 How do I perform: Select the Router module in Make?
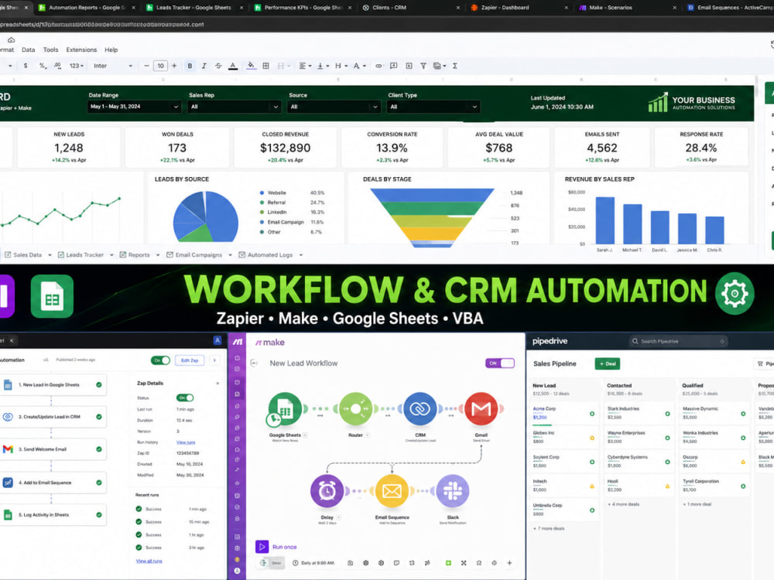point(355,408)
